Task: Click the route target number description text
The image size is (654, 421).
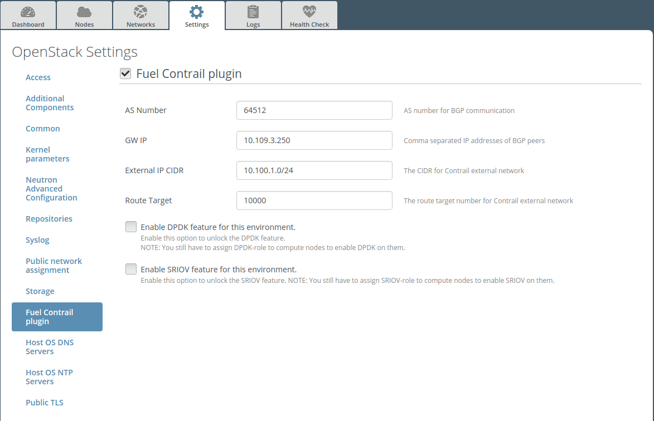Action: [488, 200]
